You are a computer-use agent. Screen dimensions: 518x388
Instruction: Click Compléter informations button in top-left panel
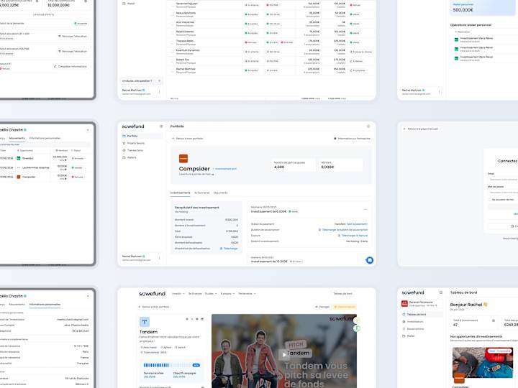71,66
